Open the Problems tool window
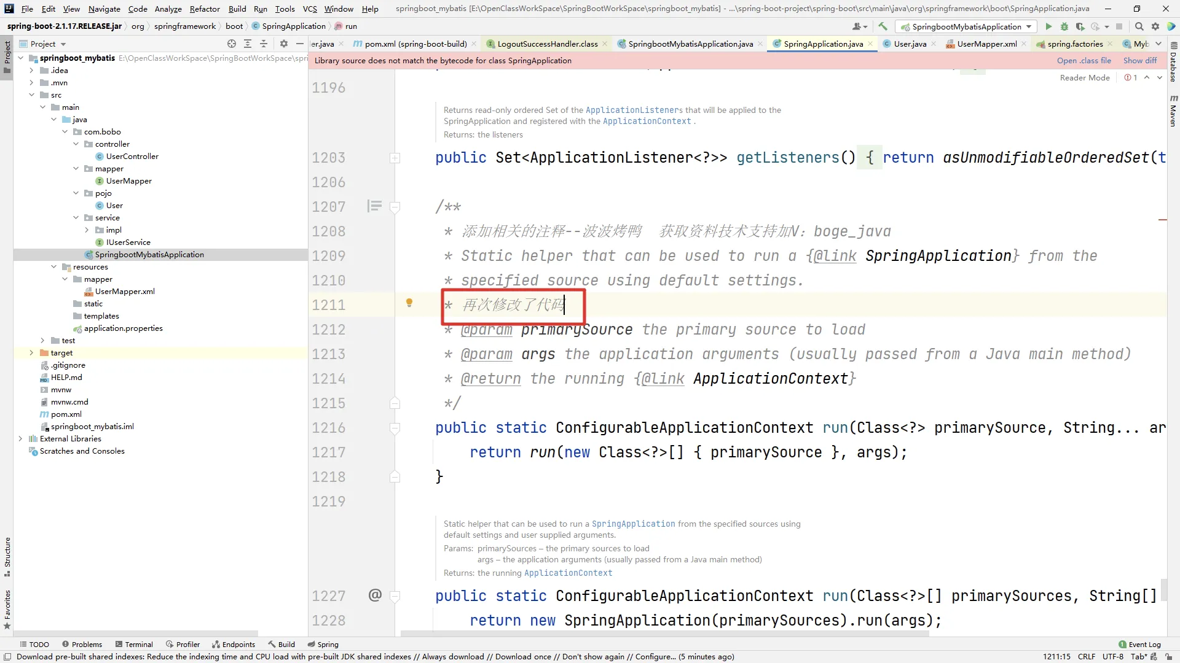This screenshot has height=663, width=1180. click(82, 644)
